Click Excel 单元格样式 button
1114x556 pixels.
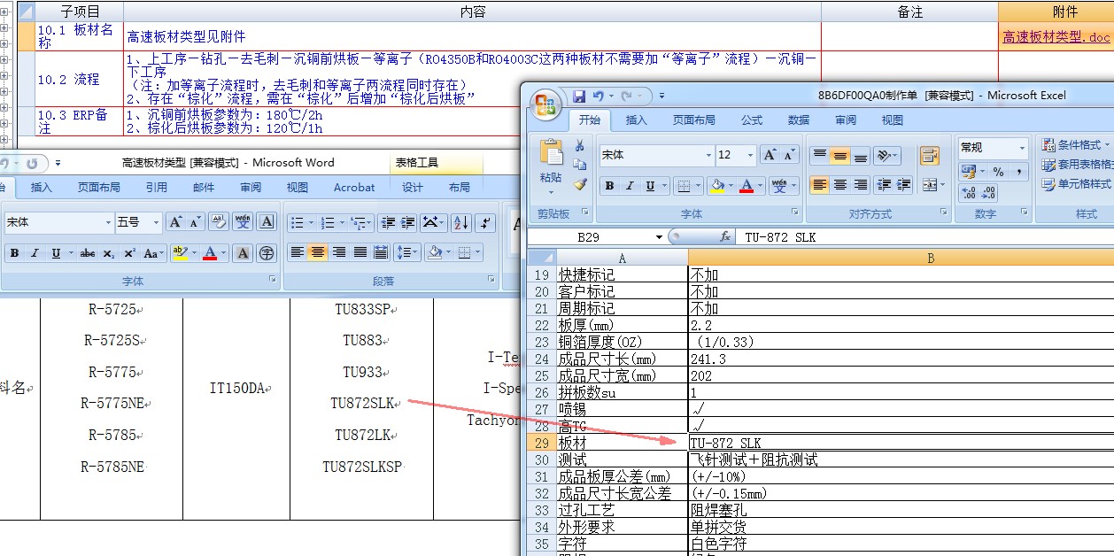tap(1077, 184)
